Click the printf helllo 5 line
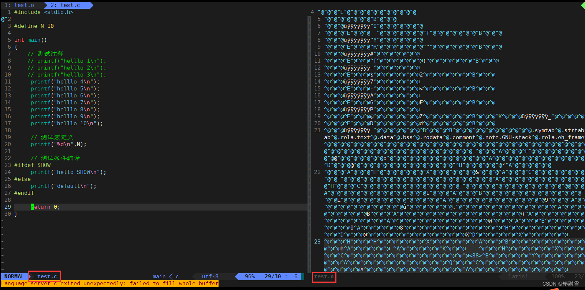Viewport: 585px width, 290px height. coord(65,89)
